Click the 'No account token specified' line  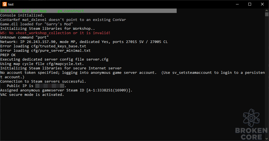click(133, 75)
